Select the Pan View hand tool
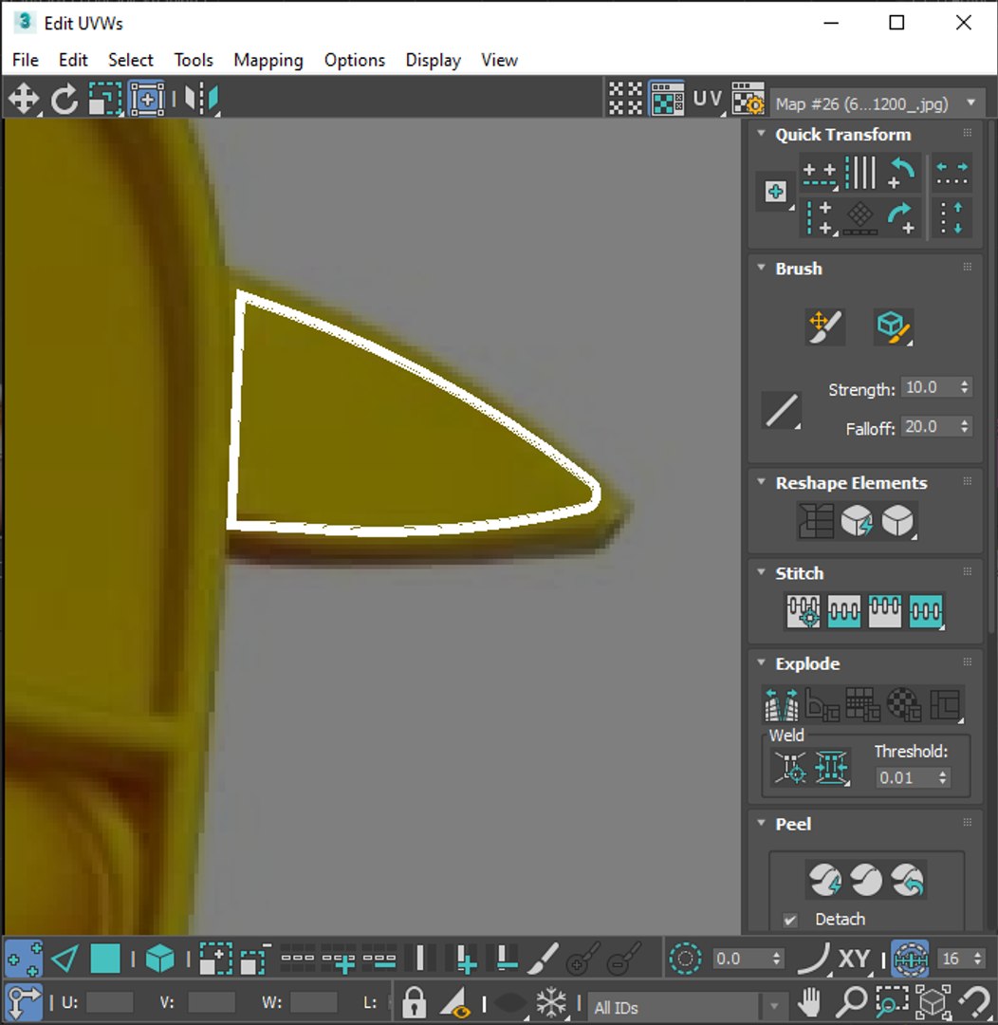Viewport: 998px width, 1025px height. click(808, 1001)
